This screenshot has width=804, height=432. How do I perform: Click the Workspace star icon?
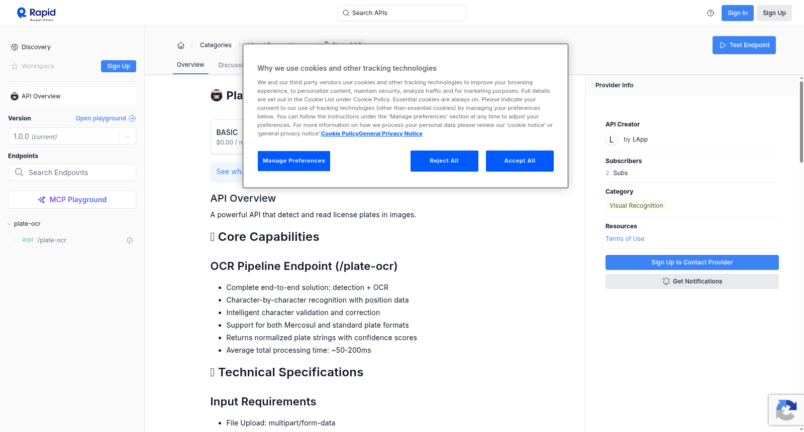point(15,66)
